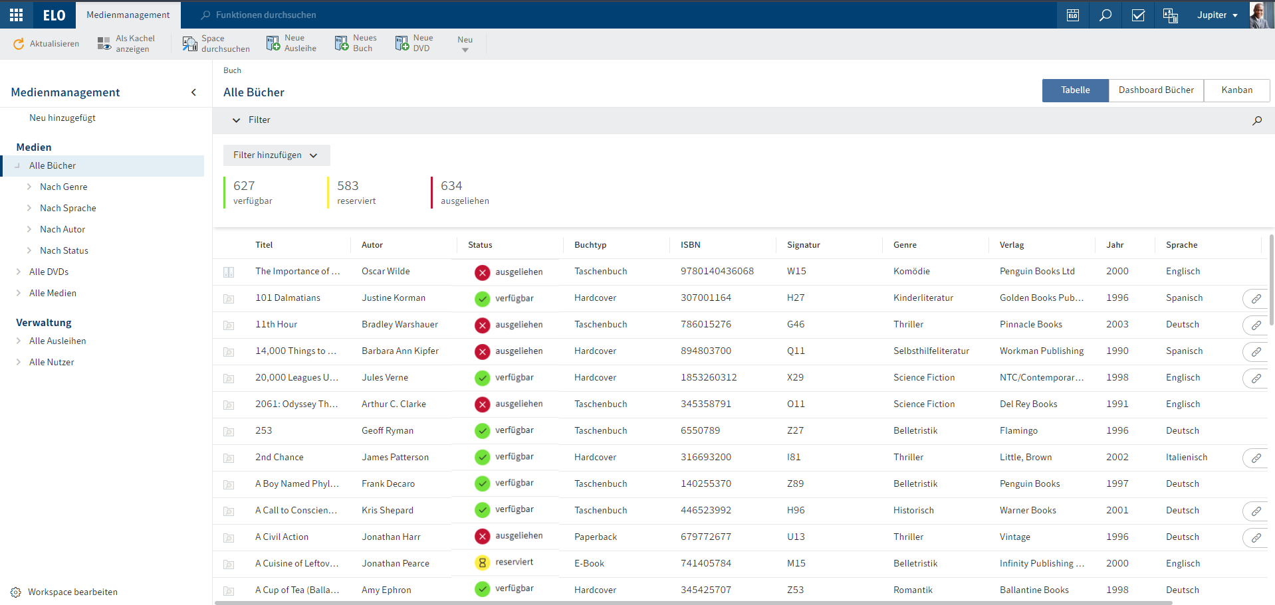1275x605 pixels.
Task: Expand Alle Medien node
Action: (18, 293)
